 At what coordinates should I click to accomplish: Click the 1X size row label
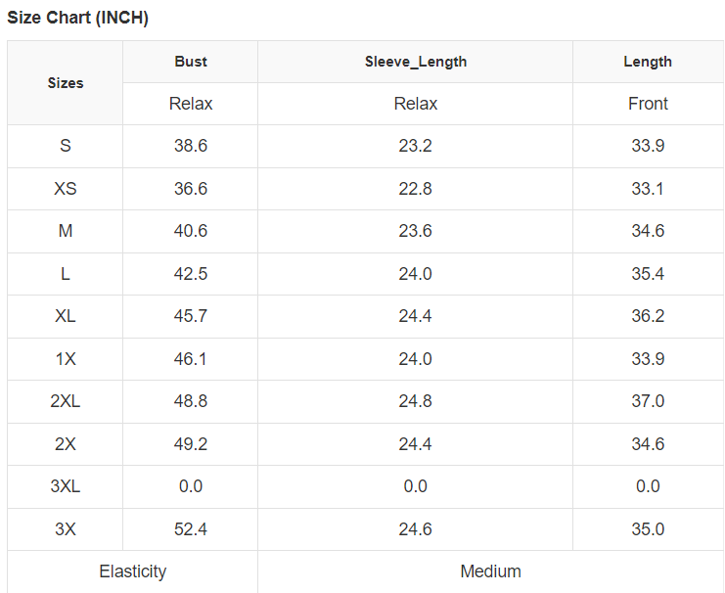(x=66, y=359)
